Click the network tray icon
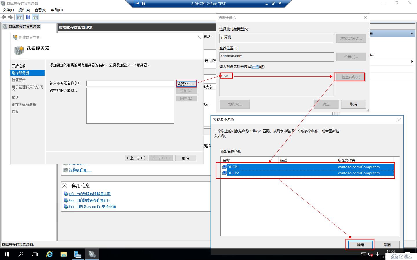Viewport: 417px width, 260px height. click(364, 255)
